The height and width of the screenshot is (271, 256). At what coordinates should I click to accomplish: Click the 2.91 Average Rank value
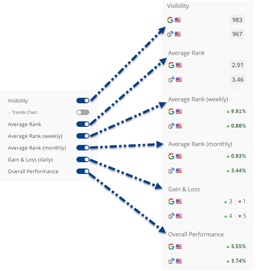click(x=237, y=65)
